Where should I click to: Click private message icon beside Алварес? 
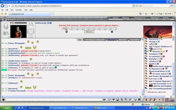[x=146, y=54]
